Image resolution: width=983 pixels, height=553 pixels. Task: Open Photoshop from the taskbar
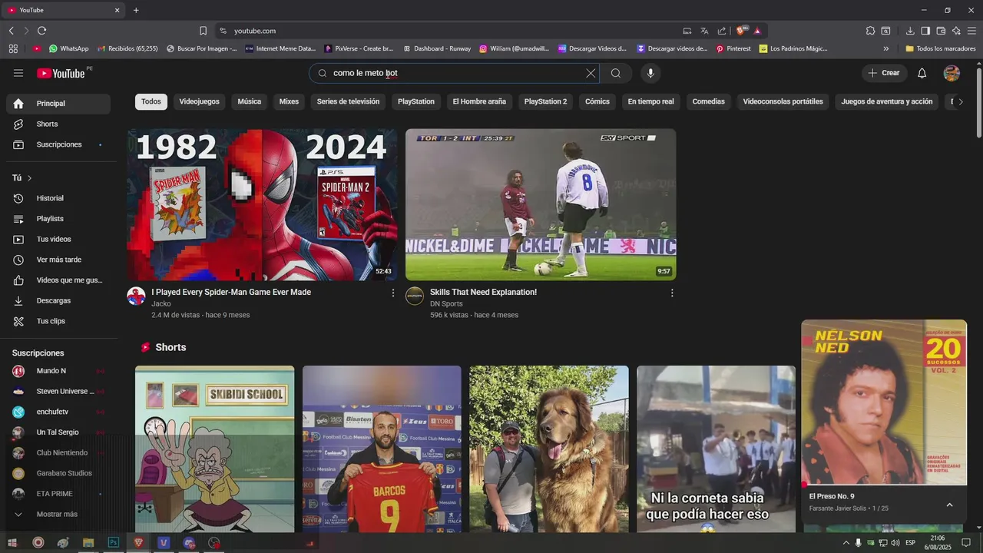[114, 542]
